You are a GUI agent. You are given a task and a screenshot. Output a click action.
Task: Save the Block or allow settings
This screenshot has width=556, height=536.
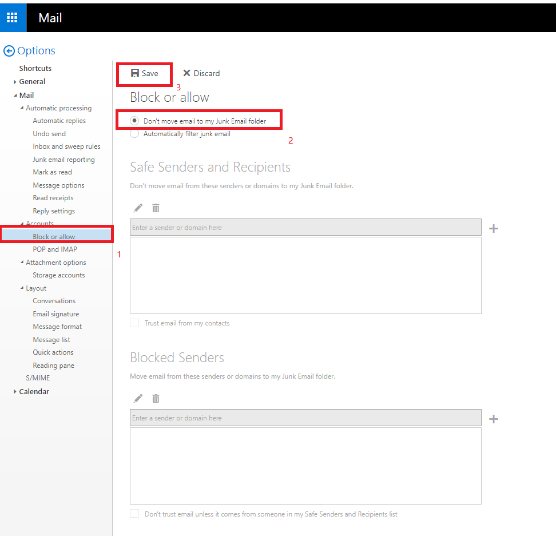(x=144, y=73)
